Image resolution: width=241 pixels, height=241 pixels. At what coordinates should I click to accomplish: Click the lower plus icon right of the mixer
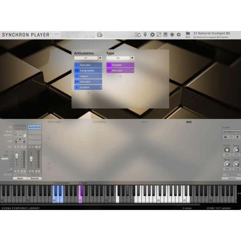(x=49, y=163)
